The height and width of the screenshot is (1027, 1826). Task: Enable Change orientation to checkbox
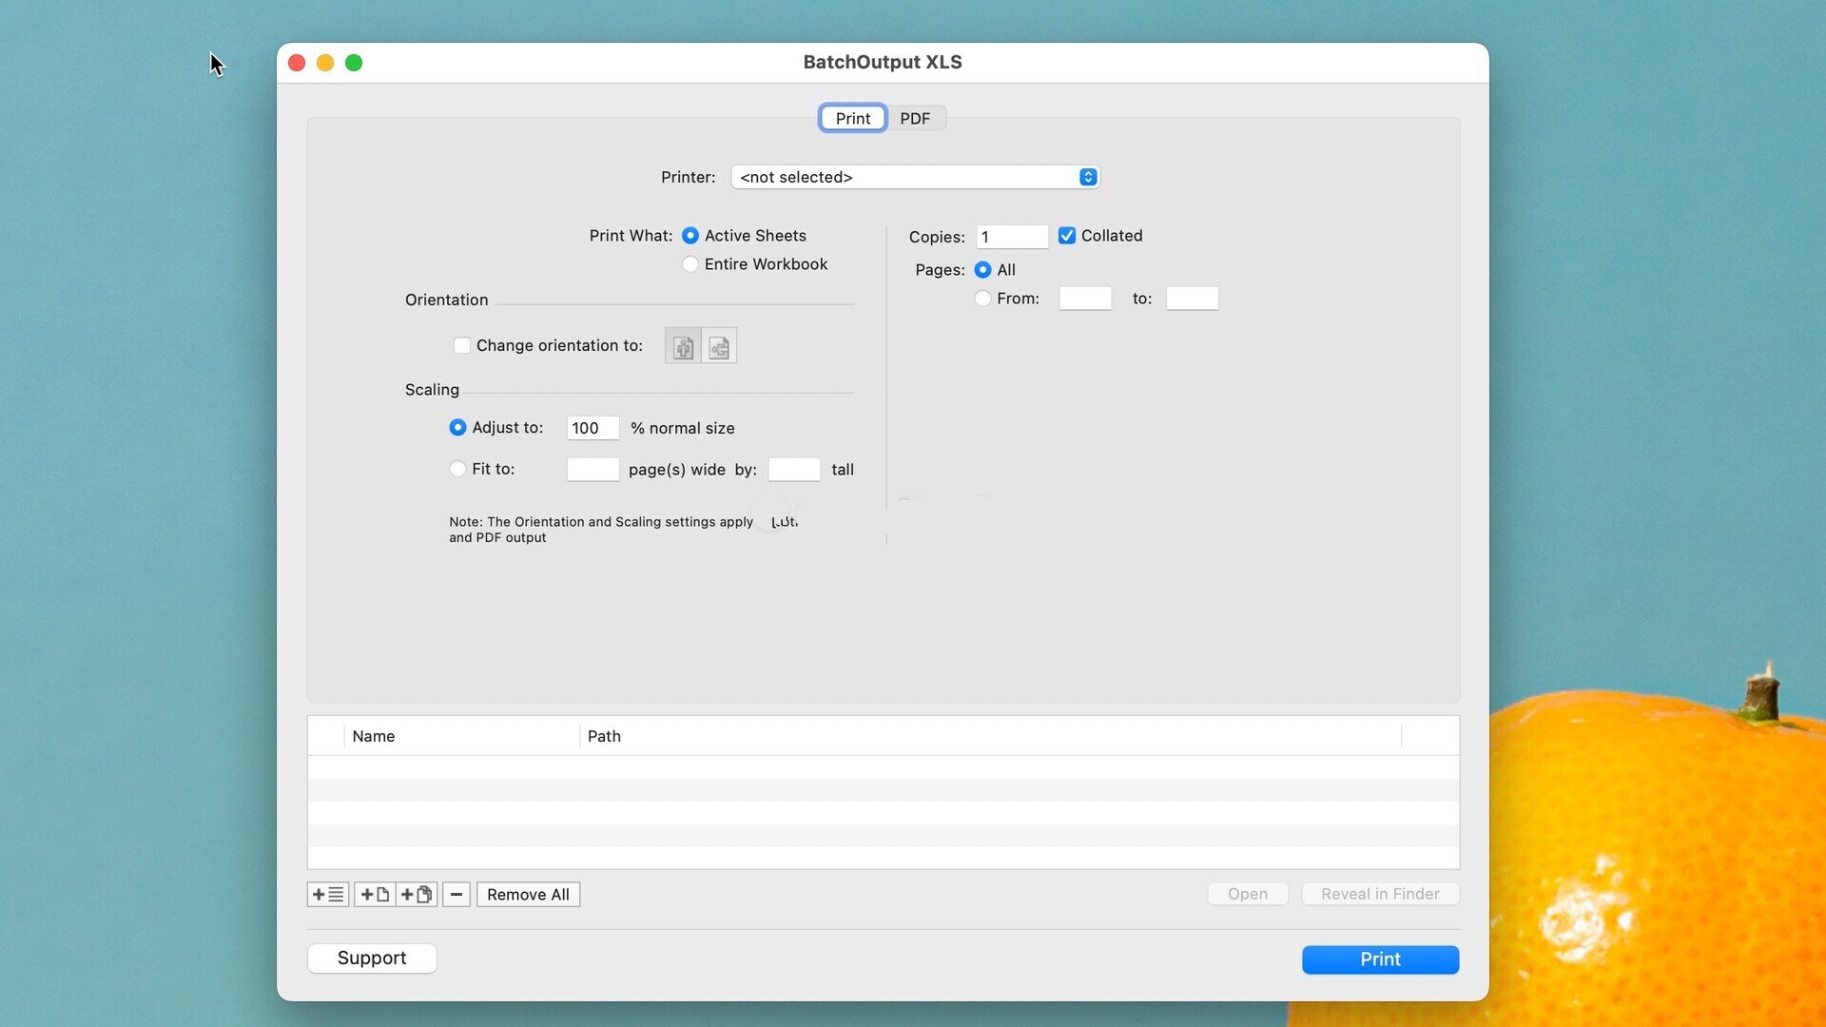[x=462, y=345]
